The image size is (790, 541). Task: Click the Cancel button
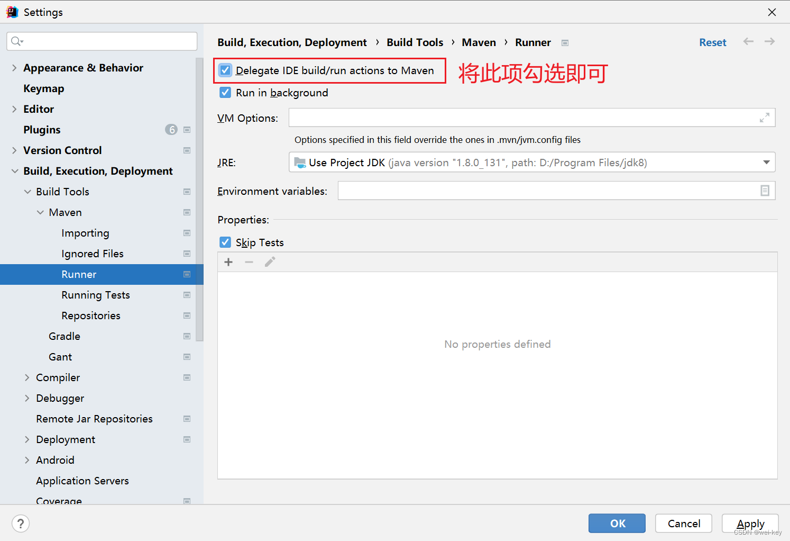tap(684, 524)
